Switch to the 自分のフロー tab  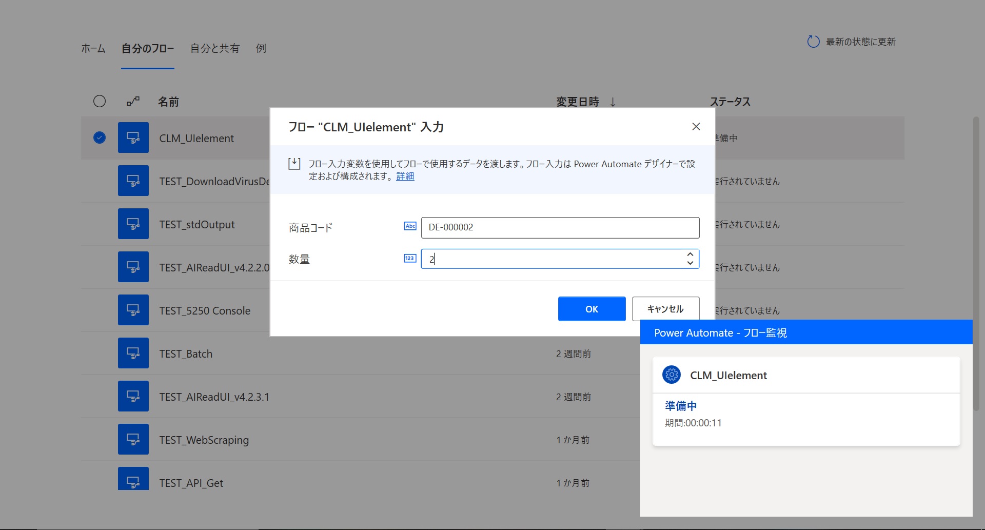coord(148,48)
